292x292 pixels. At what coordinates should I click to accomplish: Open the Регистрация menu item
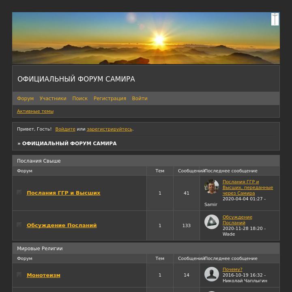109,98
